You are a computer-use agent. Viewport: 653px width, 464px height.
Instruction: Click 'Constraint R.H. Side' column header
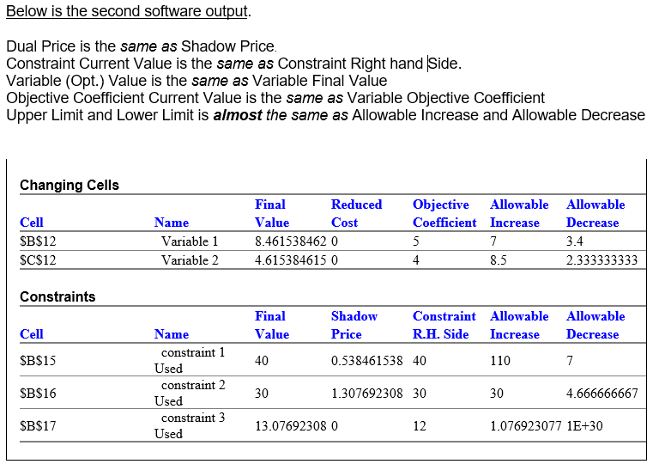point(444,325)
